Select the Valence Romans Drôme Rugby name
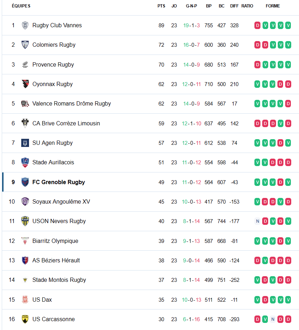This screenshot has width=299, height=330. pyautogui.click(x=71, y=104)
